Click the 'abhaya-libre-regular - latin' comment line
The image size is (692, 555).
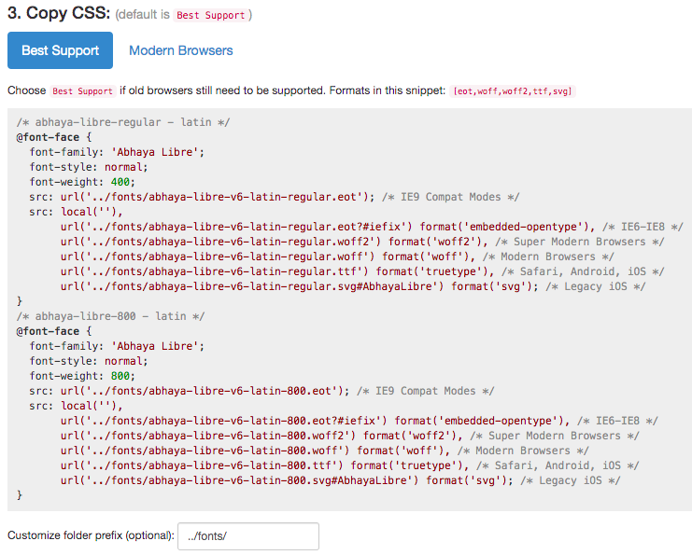tap(123, 122)
